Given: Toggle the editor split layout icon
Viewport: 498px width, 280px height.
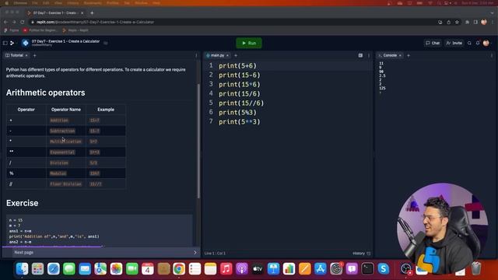Looking at the screenshot, I should [x=360, y=55].
